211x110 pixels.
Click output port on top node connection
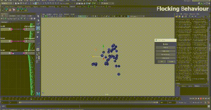click(x=12, y=29)
